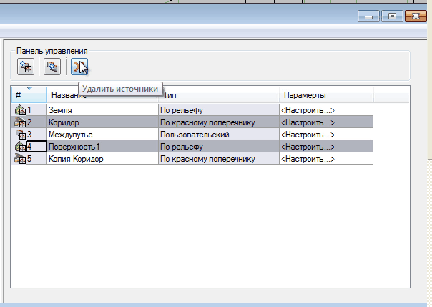Click the second copy-source toolbar icon

click(51, 67)
